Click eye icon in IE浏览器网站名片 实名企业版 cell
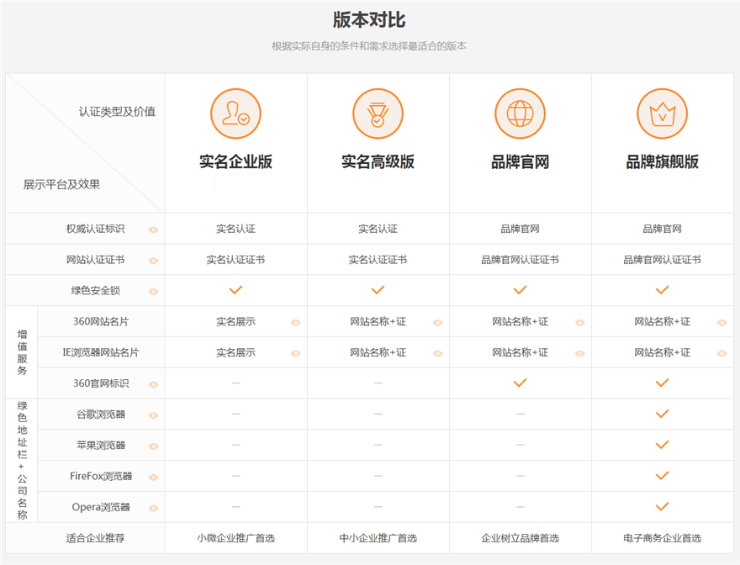Screen dimensions: 740x565 [x=295, y=353]
